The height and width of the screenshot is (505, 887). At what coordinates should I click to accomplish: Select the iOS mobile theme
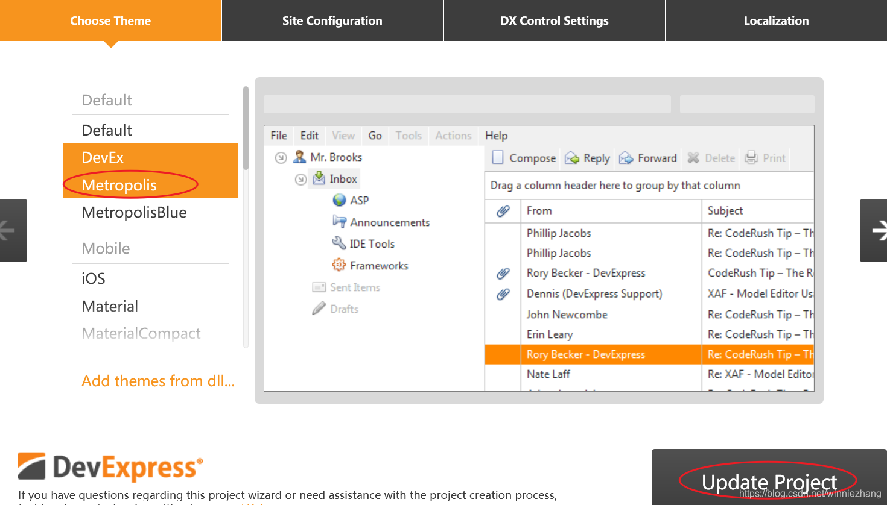coord(150,278)
